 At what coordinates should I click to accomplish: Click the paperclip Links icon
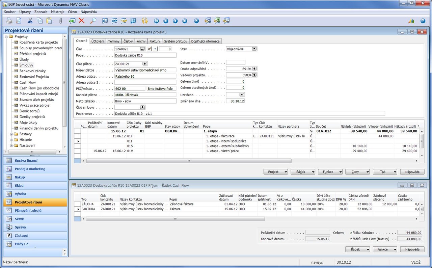[x=61, y=21]
